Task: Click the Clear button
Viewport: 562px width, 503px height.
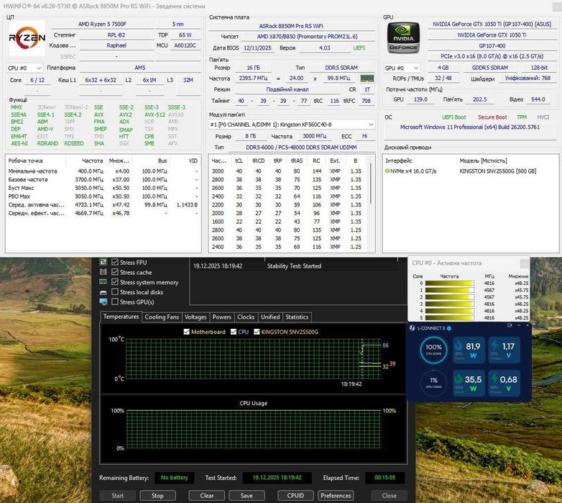Action: pos(207,496)
